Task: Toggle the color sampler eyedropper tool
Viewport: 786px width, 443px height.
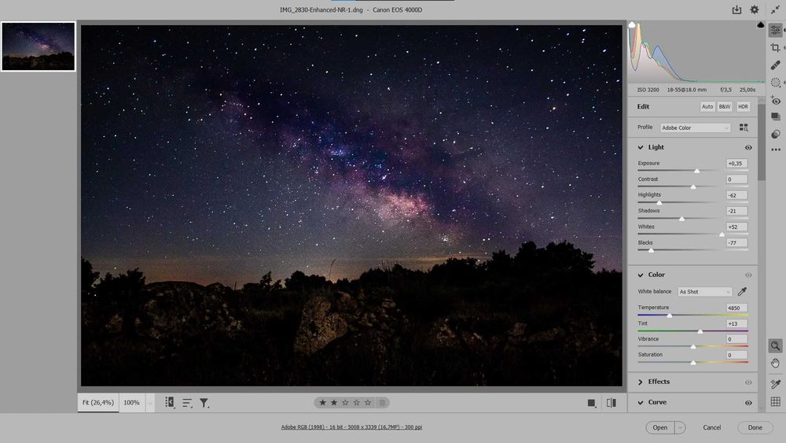Action: pyautogui.click(x=776, y=384)
